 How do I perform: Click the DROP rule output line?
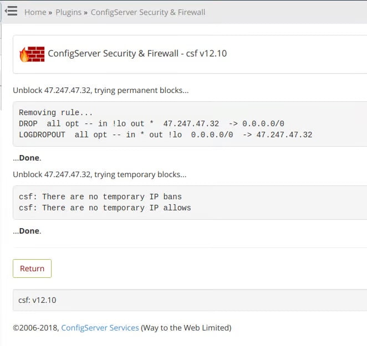click(x=151, y=123)
